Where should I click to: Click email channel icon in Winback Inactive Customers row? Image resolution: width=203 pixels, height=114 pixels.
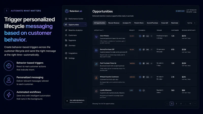[140, 77]
